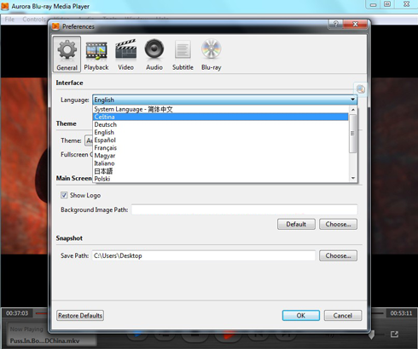Choose Polski from the language list
This screenshot has height=349, width=418.
[x=220, y=179]
